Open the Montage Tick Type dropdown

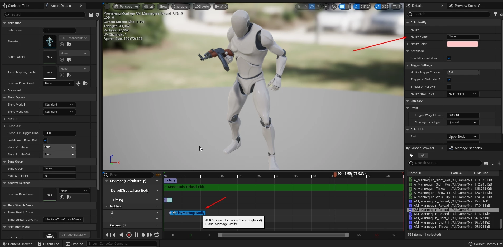(462, 122)
